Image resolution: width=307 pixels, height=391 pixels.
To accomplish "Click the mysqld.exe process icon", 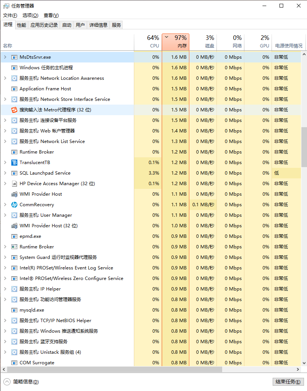I will pos(14,310).
